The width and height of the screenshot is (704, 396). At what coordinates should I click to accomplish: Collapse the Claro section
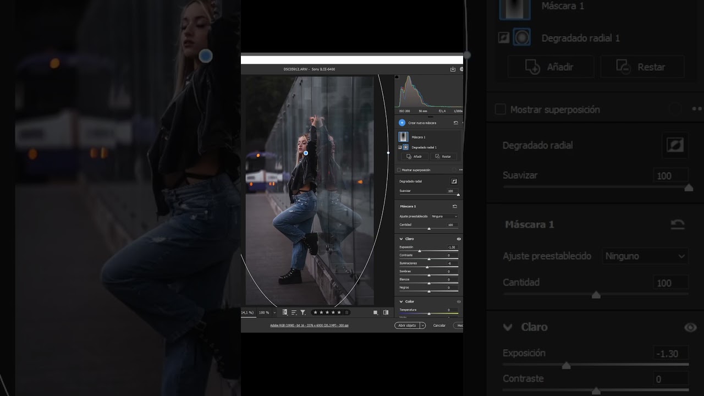coord(402,239)
